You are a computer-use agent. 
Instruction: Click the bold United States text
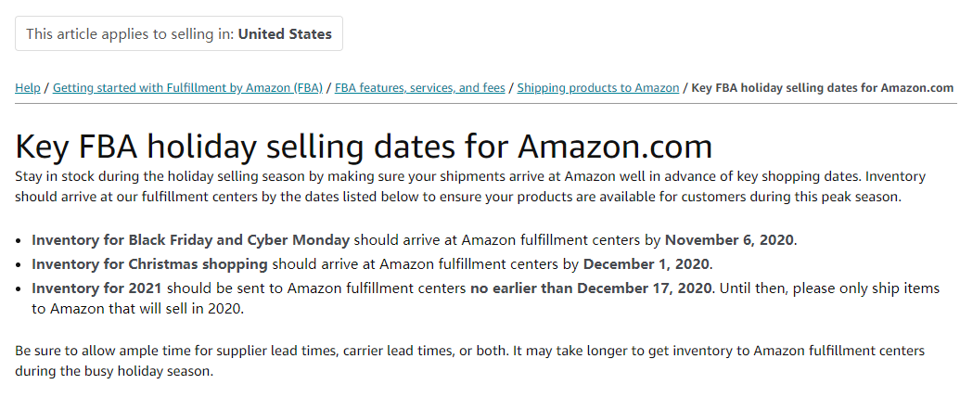click(285, 33)
